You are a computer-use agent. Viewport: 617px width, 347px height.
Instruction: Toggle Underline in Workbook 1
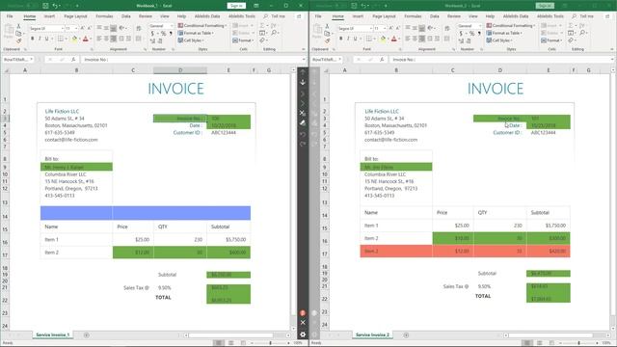point(47,39)
